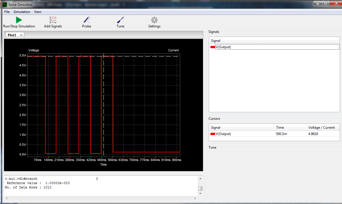The image size is (342, 204).
Task: Click the 0.0V label on voltage axis
Action: point(23,155)
